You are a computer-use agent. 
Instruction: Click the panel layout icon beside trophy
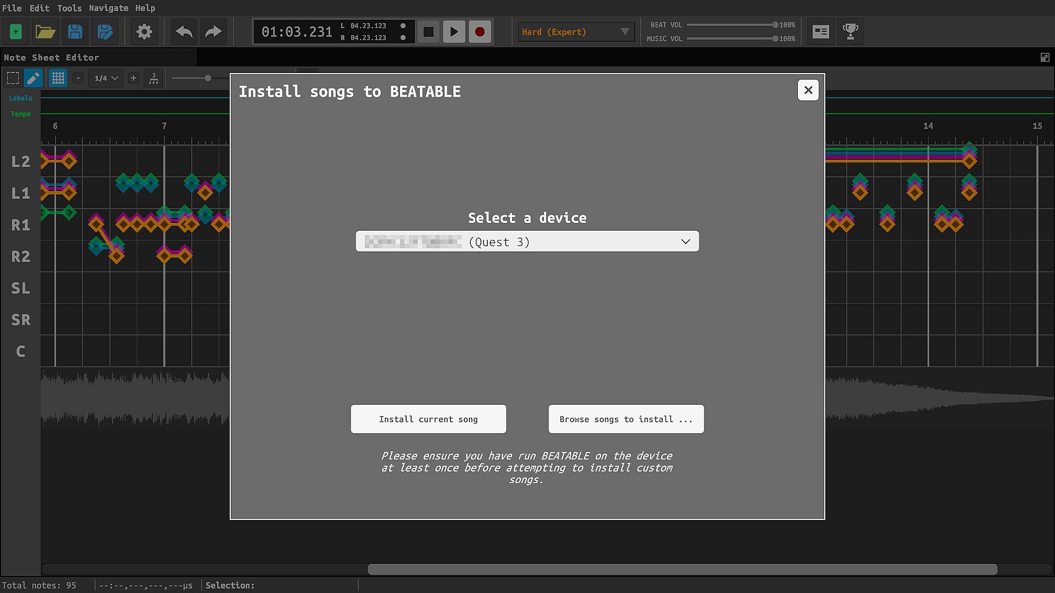click(x=820, y=32)
